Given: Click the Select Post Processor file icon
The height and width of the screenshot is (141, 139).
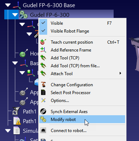Looking at the screenshot, I should 43,92.
